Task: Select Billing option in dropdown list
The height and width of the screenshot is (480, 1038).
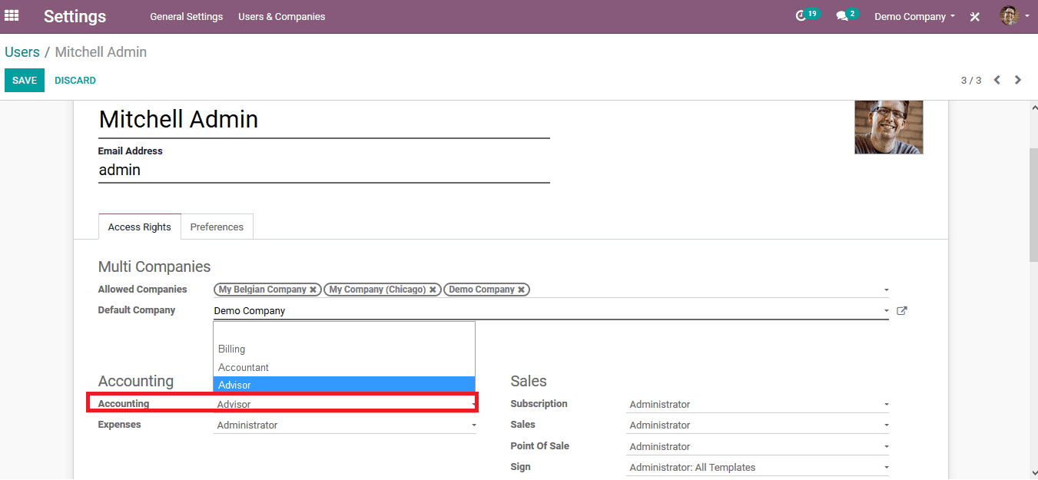Action: click(344, 349)
